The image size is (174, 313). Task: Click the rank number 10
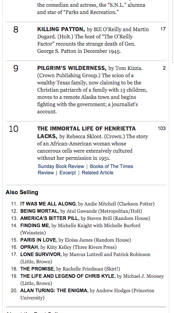[14, 129]
